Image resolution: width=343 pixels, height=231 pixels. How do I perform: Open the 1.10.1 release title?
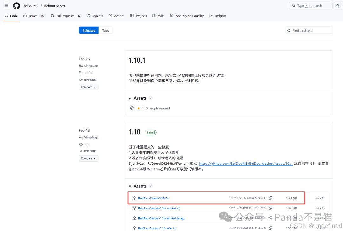point(137,60)
